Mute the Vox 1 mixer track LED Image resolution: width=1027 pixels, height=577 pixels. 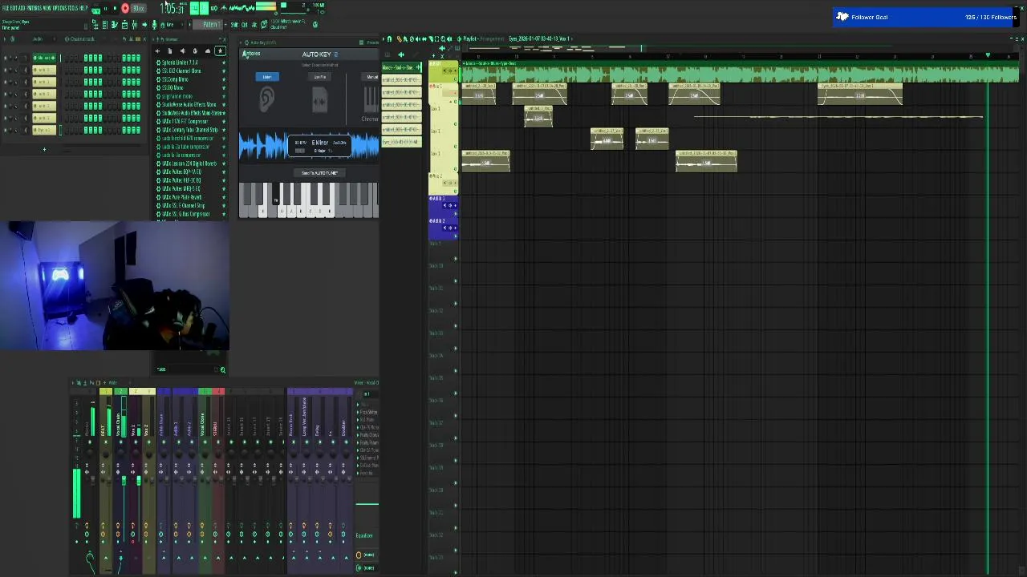pyautogui.click(x=136, y=442)
